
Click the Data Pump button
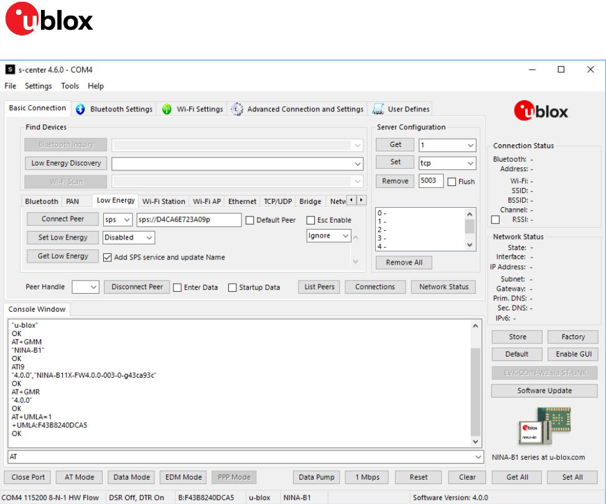tap(317, 477)
